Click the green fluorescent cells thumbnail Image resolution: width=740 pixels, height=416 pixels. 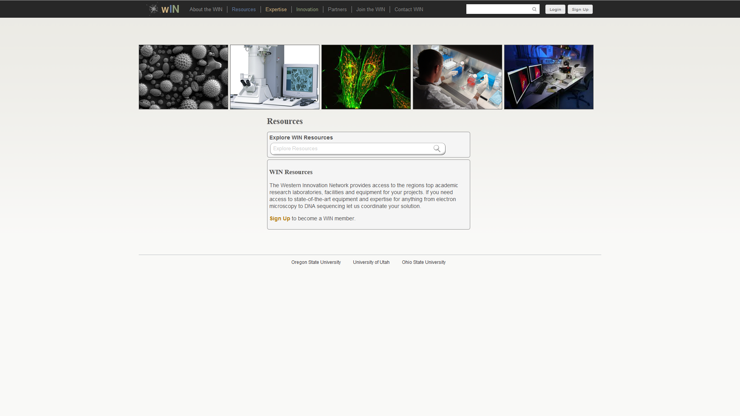366,77
